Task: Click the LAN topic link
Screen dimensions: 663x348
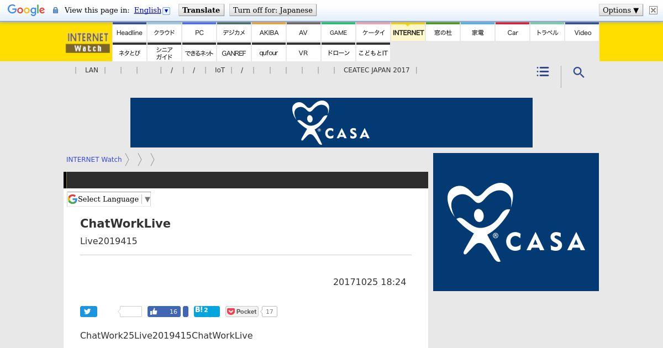Action: click(x=92, y=70)
